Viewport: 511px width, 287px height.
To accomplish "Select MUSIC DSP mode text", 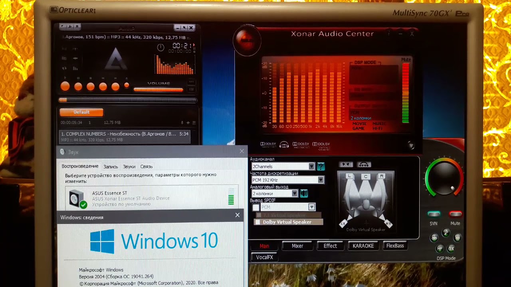I will (x=379, y=124).
